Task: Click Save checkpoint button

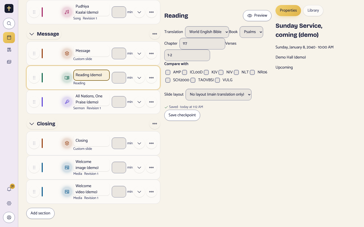Action: [182, 115]
